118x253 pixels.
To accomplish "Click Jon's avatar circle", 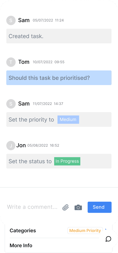I will tap(11, 145).
